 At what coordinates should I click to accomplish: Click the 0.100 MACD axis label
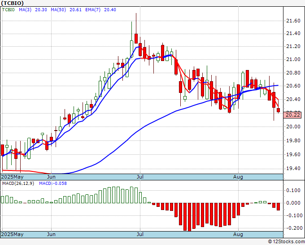[x=293, y=190]
